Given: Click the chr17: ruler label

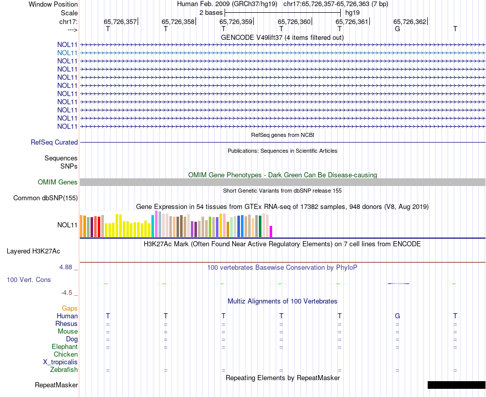Looking at the screenshot, I should click(x=69, y=21).
